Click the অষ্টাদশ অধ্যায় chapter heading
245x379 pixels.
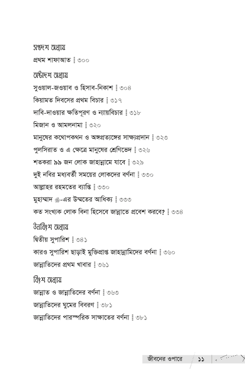point(51,75)
